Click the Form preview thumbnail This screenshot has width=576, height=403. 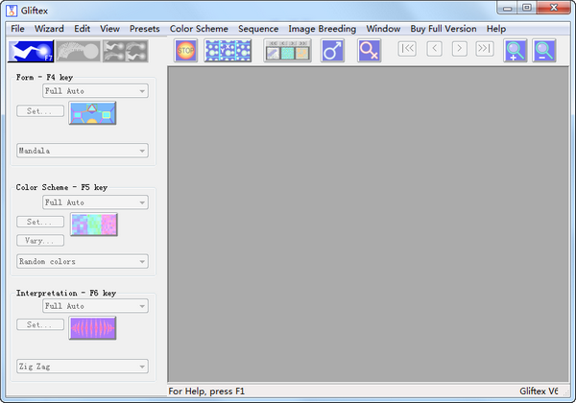point(92,113)
